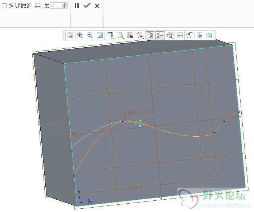
Task: Select the blue curve point near DEFAULT_CSYS
Action: (123, 121)
